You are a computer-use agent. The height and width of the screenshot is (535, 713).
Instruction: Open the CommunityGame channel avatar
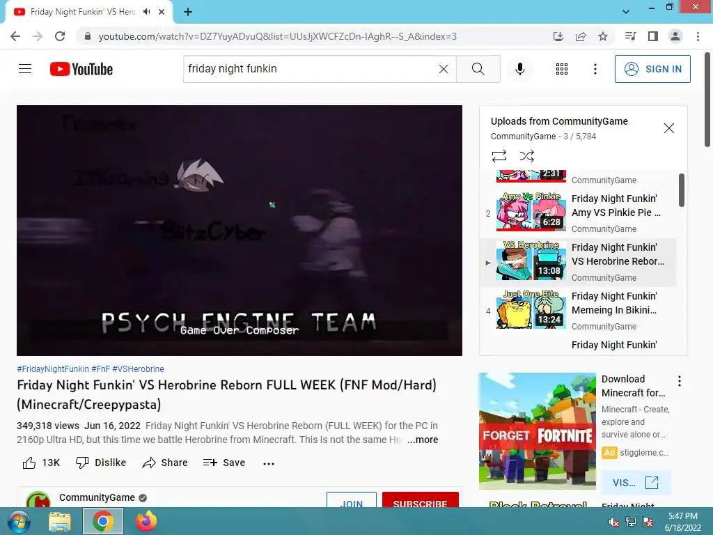tap(38, 499)
